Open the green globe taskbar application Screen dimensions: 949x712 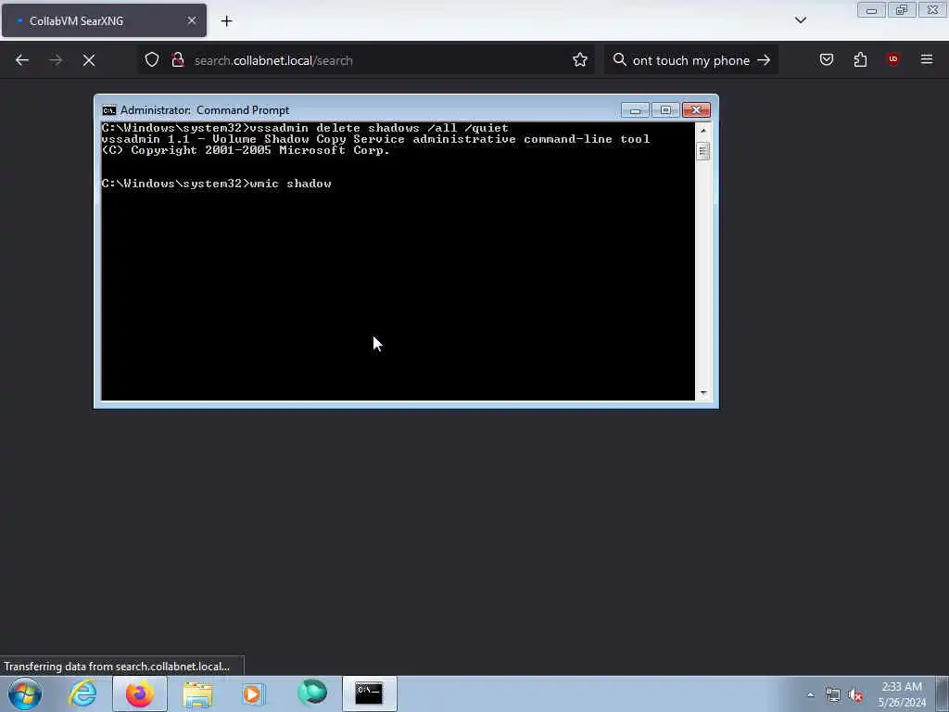tap(312, 693)
